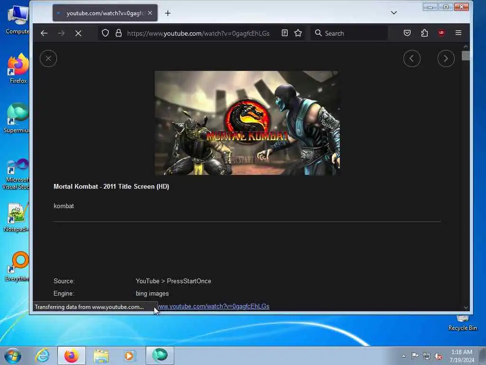The height and width of the screenshot is (365, 486).
Task: Open the Save to Pocket icon
Action: [x=407, y=33]
